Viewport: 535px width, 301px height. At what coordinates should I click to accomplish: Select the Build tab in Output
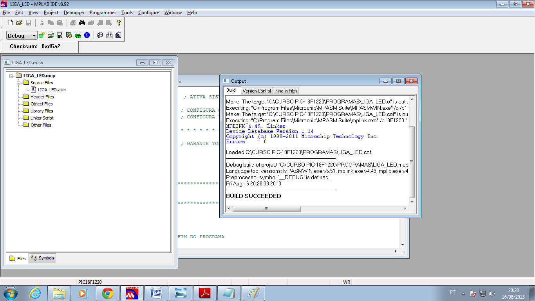tap(231, 90)
